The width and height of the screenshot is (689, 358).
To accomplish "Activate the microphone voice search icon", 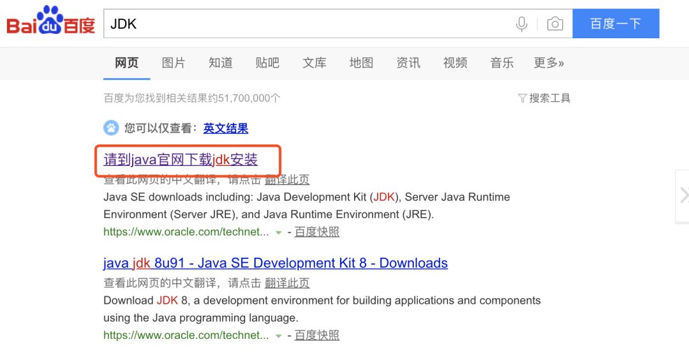I will coord(522,24).
